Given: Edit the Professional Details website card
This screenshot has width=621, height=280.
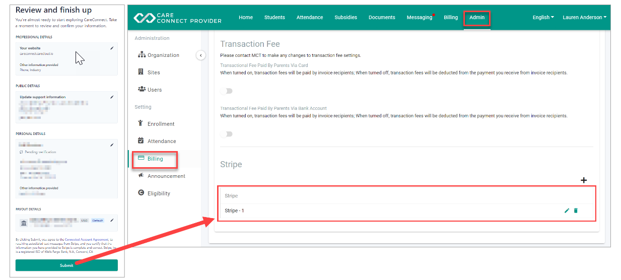Looking at the screenshot, I should pyautogui.click(x=112, y=48).
